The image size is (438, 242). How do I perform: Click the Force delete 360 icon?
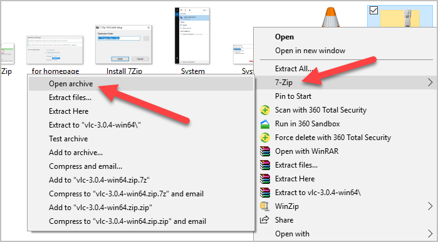pos(265,138)
